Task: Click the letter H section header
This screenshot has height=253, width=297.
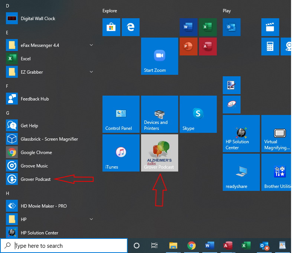Action: coord(7,193)
